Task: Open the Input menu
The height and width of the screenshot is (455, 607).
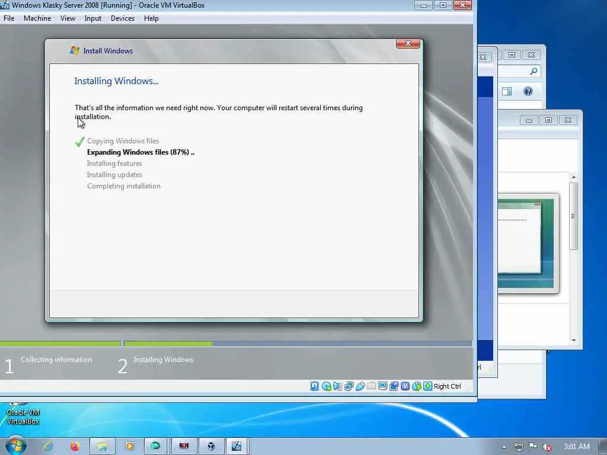Action: tap(93, 18)
